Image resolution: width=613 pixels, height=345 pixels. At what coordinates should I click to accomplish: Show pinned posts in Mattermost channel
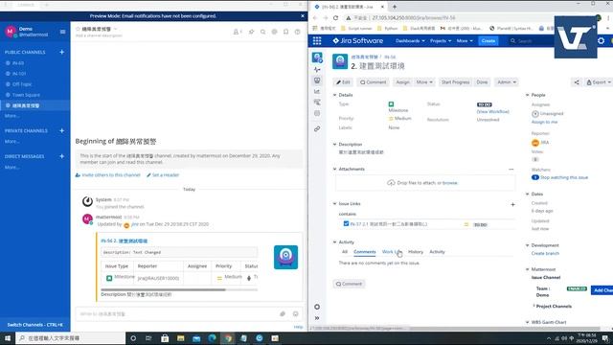click(251, 32)
